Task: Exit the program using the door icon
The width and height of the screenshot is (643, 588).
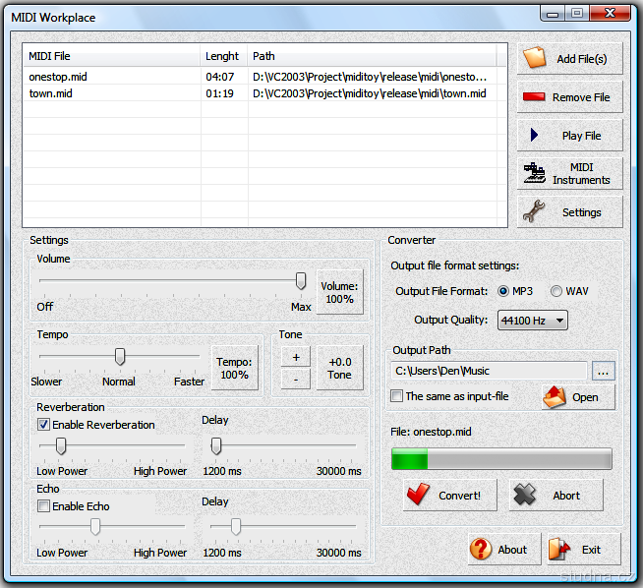Action: (x=559, y=550)
